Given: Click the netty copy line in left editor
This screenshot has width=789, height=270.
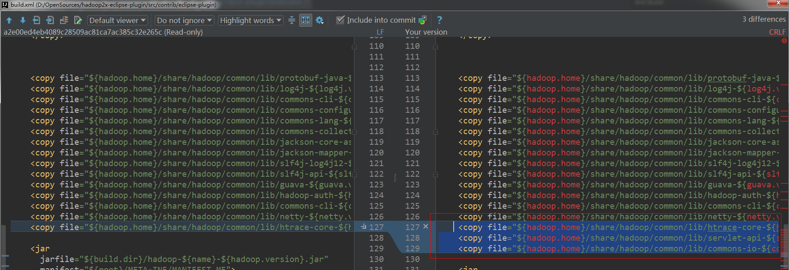Looking at the screenshot, I should tap(191, 217).
